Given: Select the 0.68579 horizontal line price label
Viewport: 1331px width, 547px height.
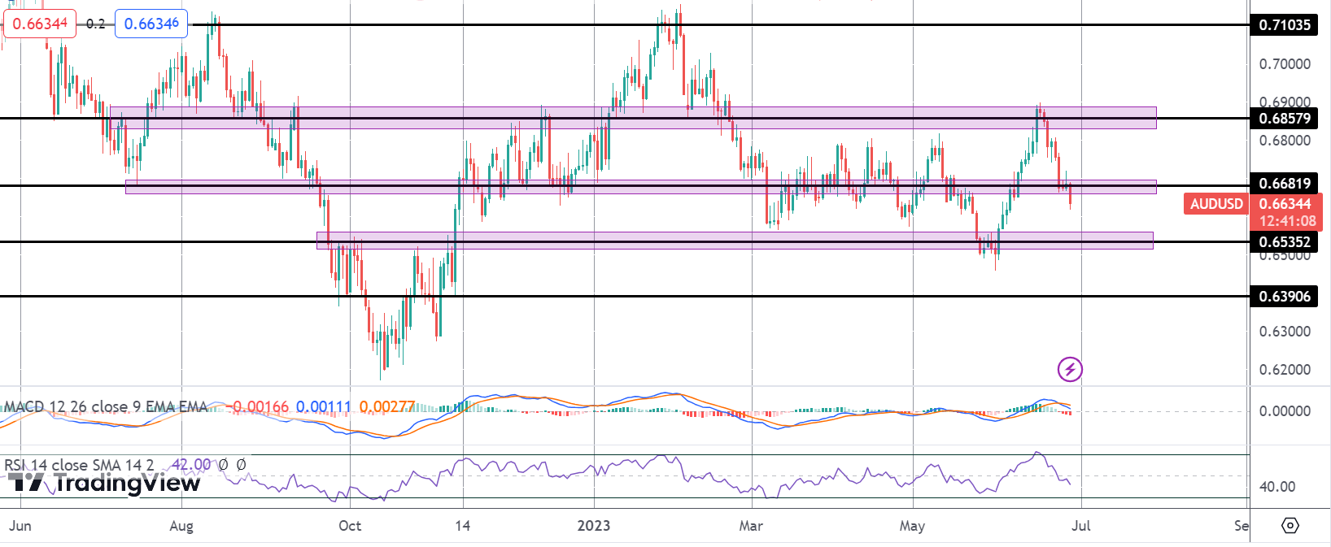Looking at the screenshot, I should point(1285,118).
